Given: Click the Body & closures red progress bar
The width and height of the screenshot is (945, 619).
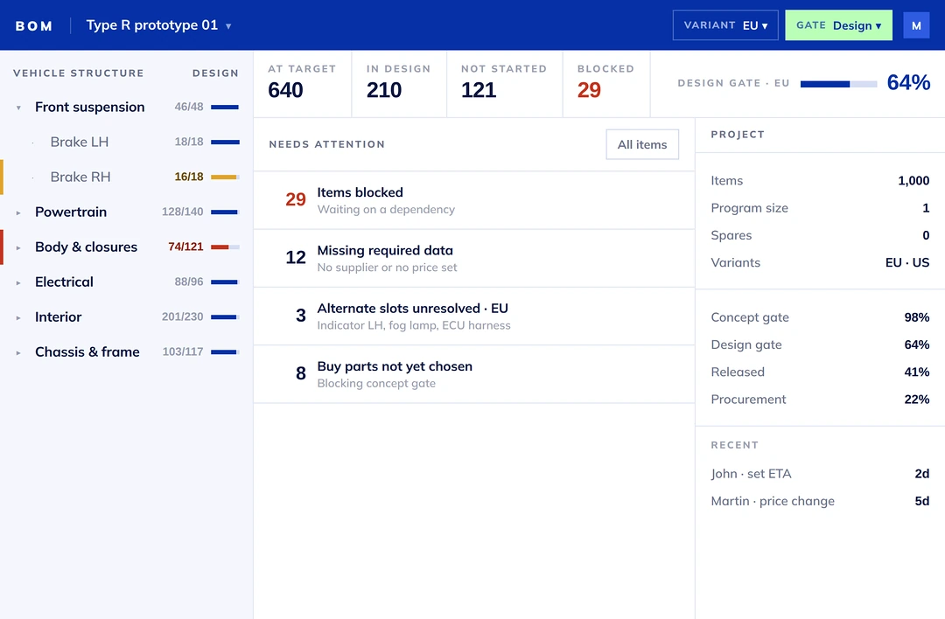Looking at the screenshot, I should coord(225,247).
